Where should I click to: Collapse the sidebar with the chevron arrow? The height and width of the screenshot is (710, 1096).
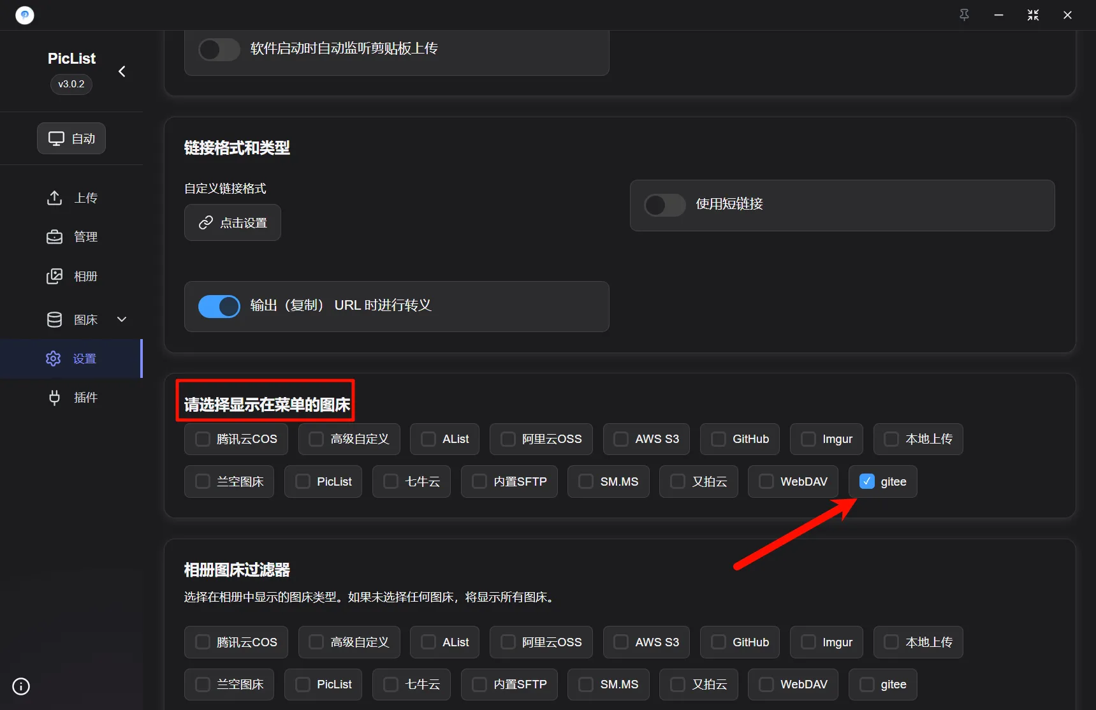[122, 71]
